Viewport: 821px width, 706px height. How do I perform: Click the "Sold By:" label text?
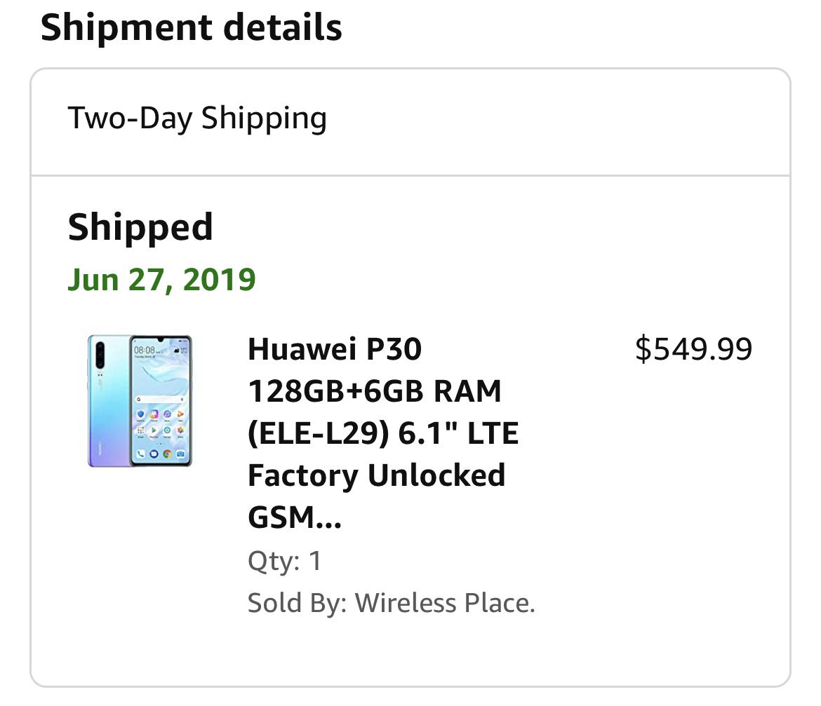pos(298,602)
